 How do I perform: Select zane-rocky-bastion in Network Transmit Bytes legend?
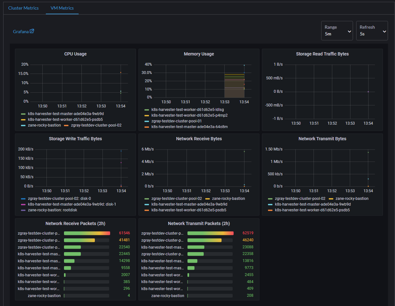pos(352,199)
